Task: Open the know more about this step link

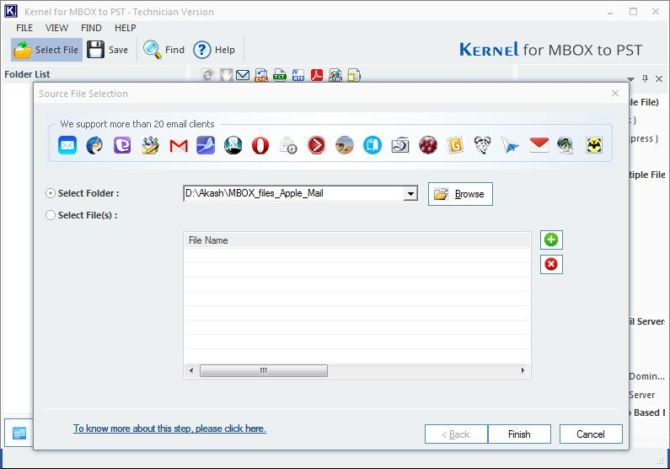Action: click(x=169, y=429)
